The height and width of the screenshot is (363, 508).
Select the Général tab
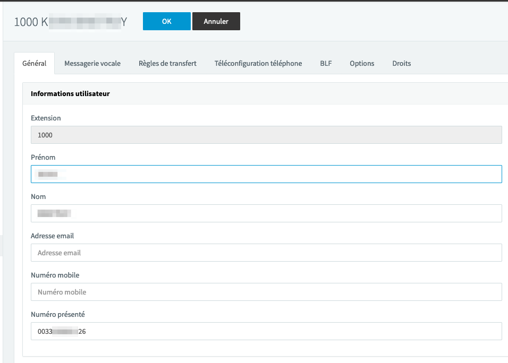35,63
